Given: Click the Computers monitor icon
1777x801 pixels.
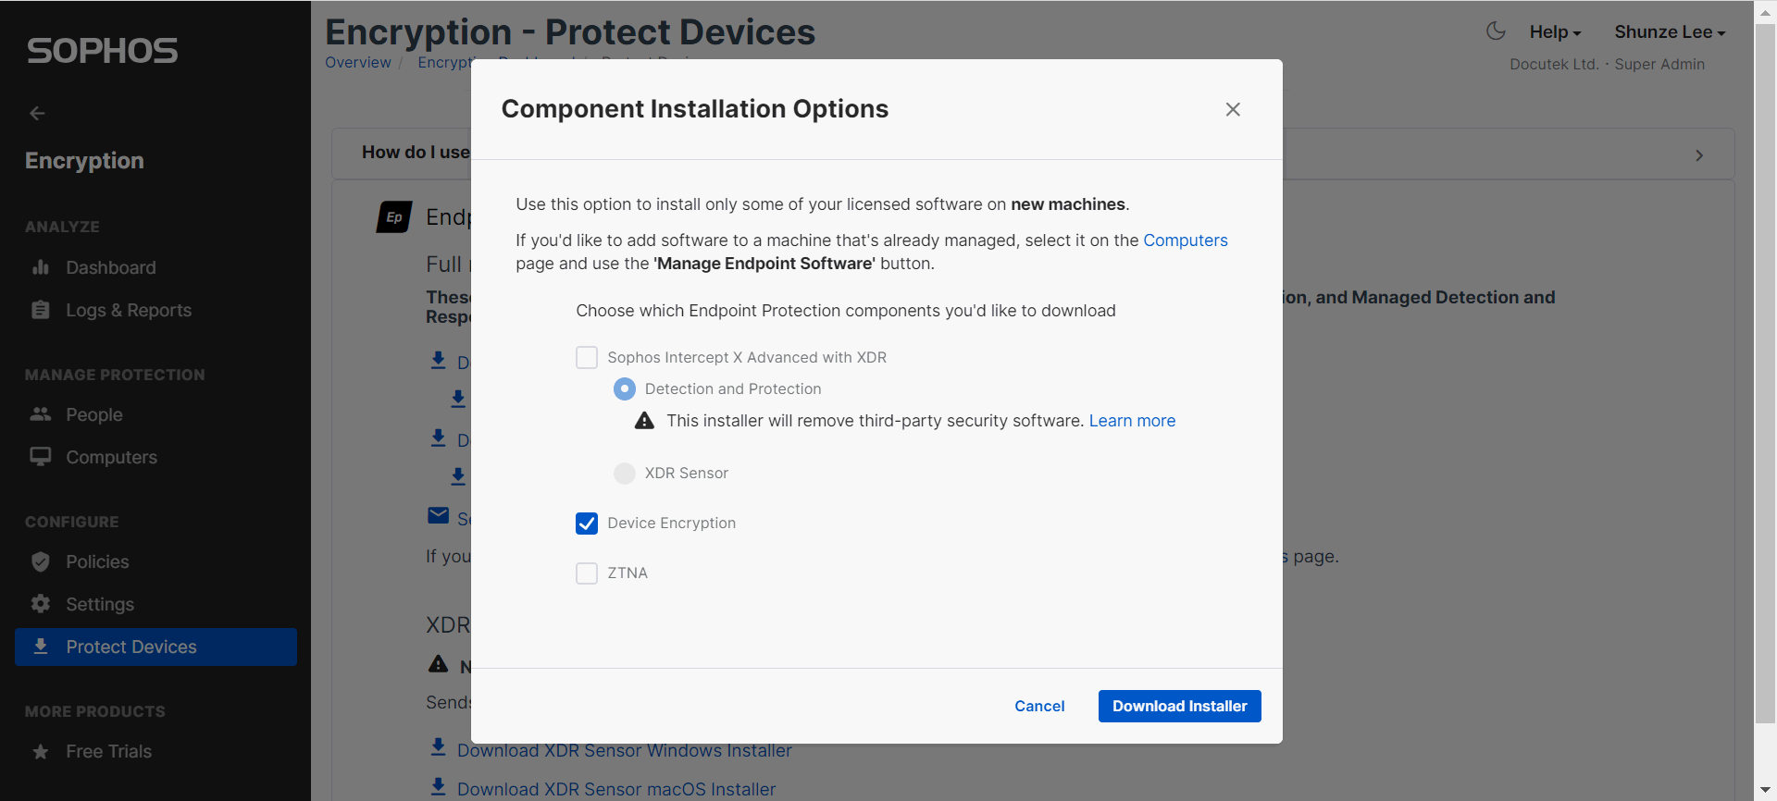Looking at the screenshot, I should [x=41, y=457].
